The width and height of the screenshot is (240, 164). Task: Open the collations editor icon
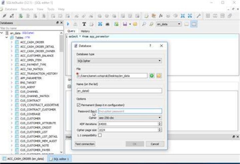pos(168,16)
